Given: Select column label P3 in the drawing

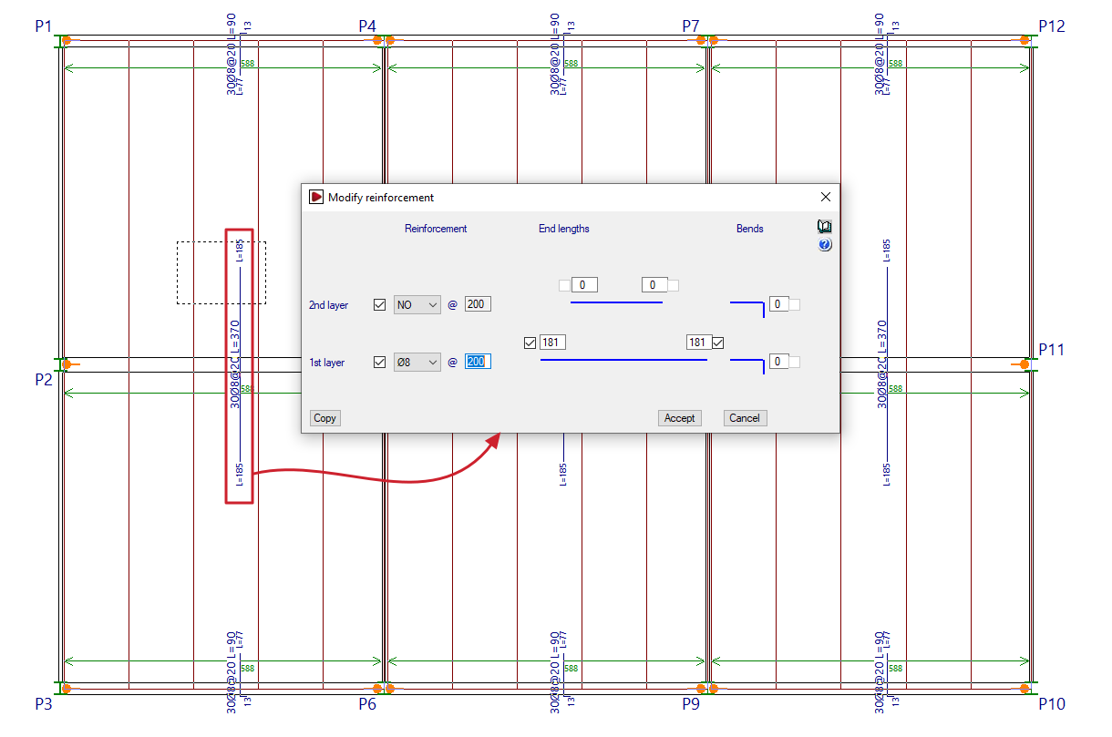Looking at the screenshot, I should point(44,704).
